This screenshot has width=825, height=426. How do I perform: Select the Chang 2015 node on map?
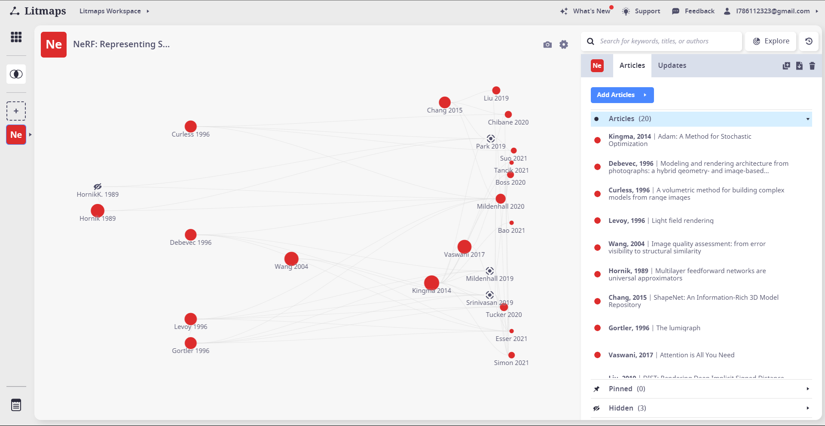tap(445, 102)
